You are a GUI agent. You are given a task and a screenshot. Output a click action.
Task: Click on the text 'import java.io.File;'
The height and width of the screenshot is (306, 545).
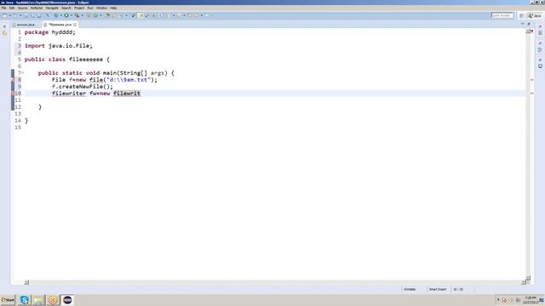[x=59, y=45]
